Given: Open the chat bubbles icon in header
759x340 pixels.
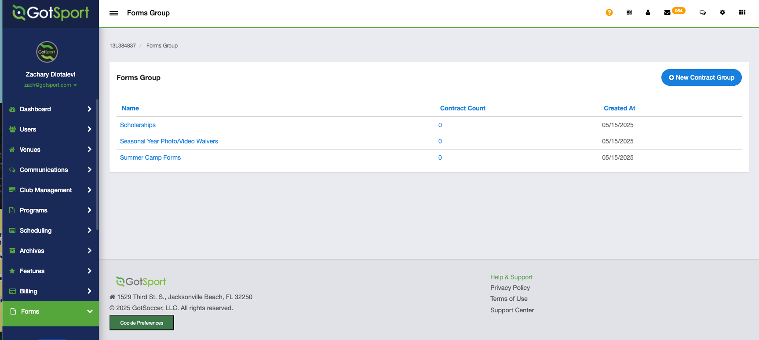Looking at the screenshot, I should tap(703, 12).
